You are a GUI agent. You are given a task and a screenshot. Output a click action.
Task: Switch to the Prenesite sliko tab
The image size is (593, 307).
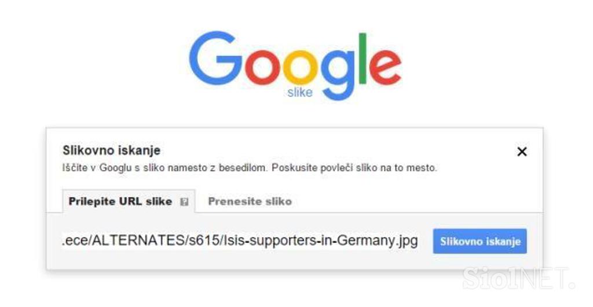(250, 201)
